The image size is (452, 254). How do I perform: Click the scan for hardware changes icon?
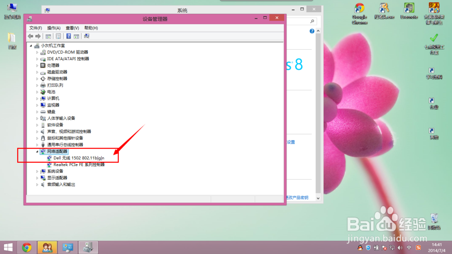tap(86, 36)
